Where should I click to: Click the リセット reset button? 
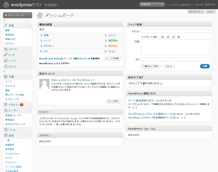(x=169, y=66)
